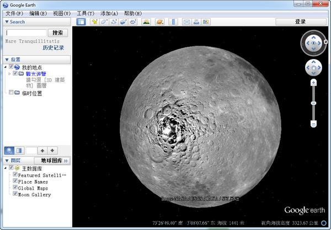Image resolution: width=331 pixels, height=230 pixels.
Task: Toggle the sidebar visibility toolbar icon
Action: [81, 22]
